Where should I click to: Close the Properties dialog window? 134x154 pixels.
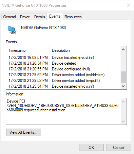(129, 5)
